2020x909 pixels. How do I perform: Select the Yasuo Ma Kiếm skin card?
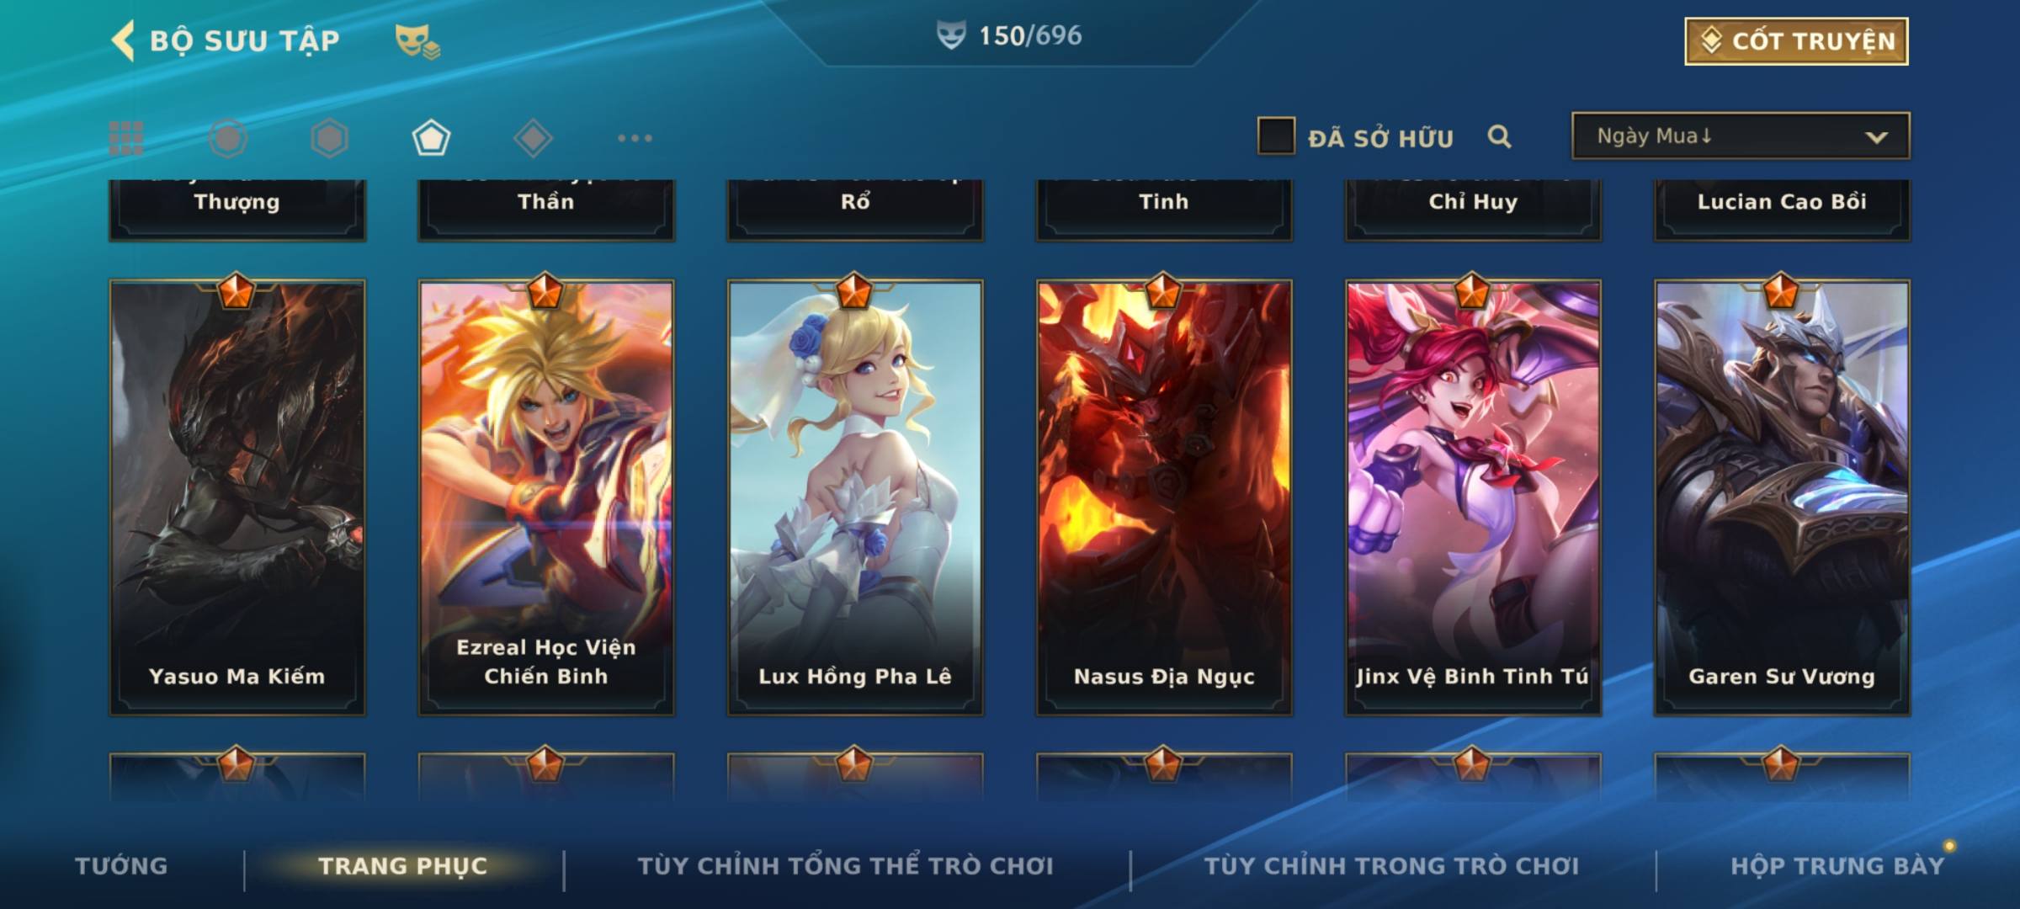tap(237, 497)
